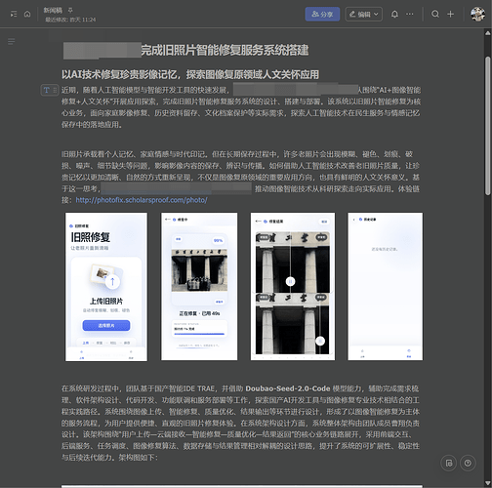Click the text block T handle
The width and height of the screenshot is (492, 488).
click(x=46, y=90)
